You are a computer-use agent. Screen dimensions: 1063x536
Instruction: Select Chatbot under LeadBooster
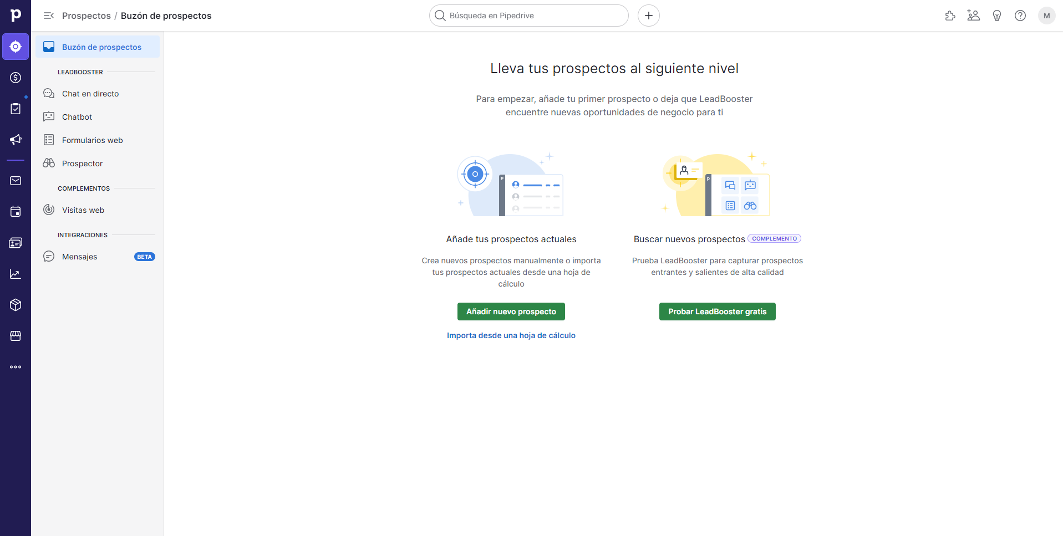[77, 116]
